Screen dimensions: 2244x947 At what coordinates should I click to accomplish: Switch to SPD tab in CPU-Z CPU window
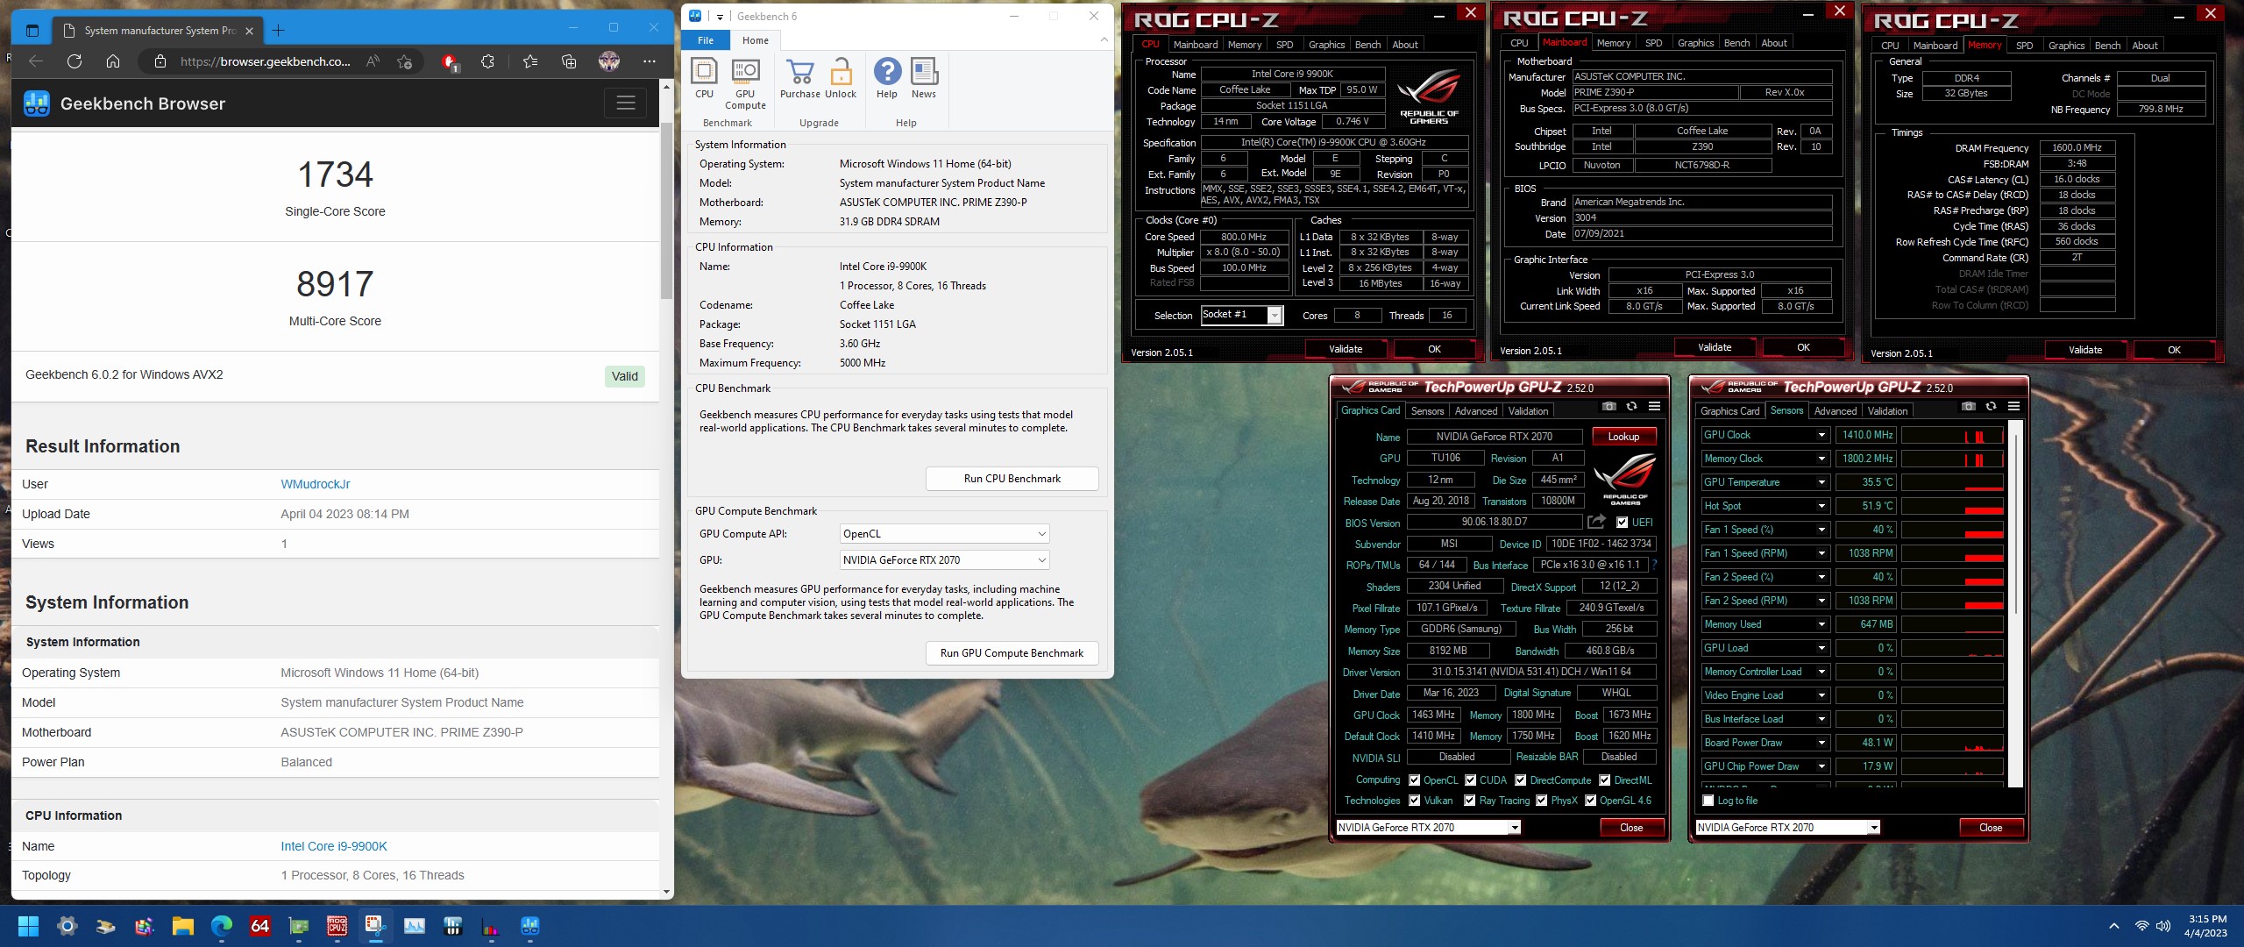[x=1284, y=45]
